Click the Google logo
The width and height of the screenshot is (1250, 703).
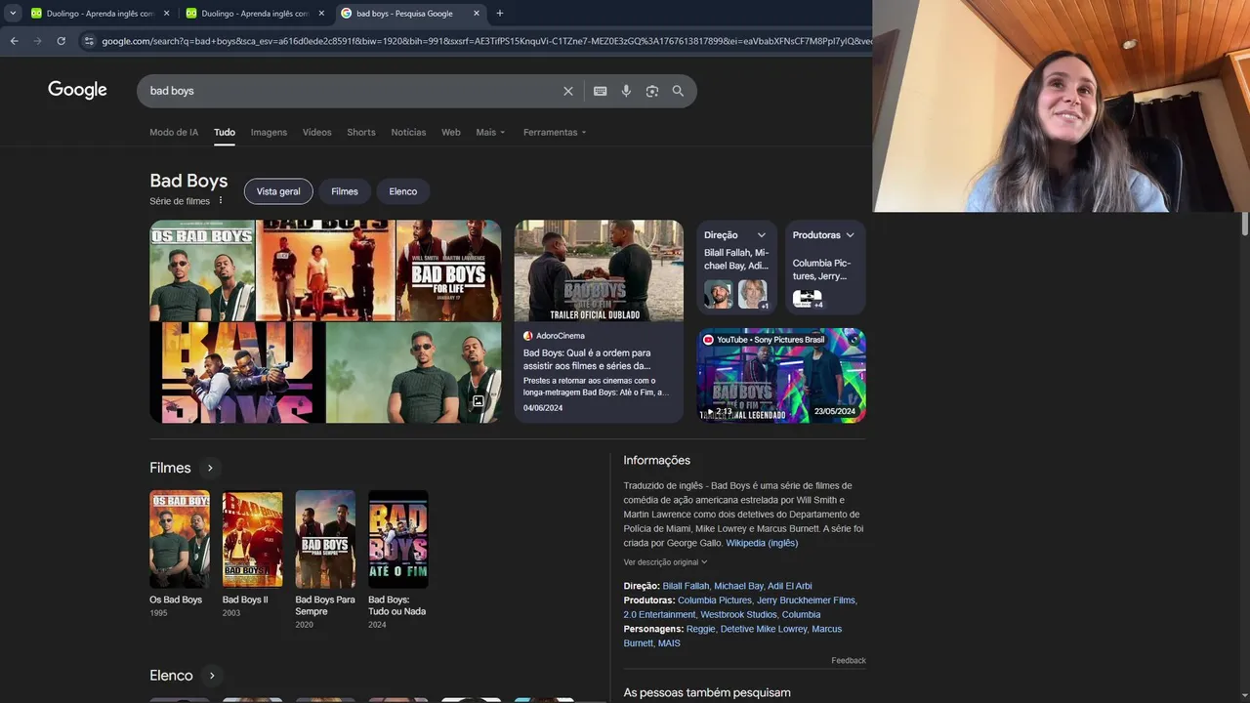[x=77, y=91]
